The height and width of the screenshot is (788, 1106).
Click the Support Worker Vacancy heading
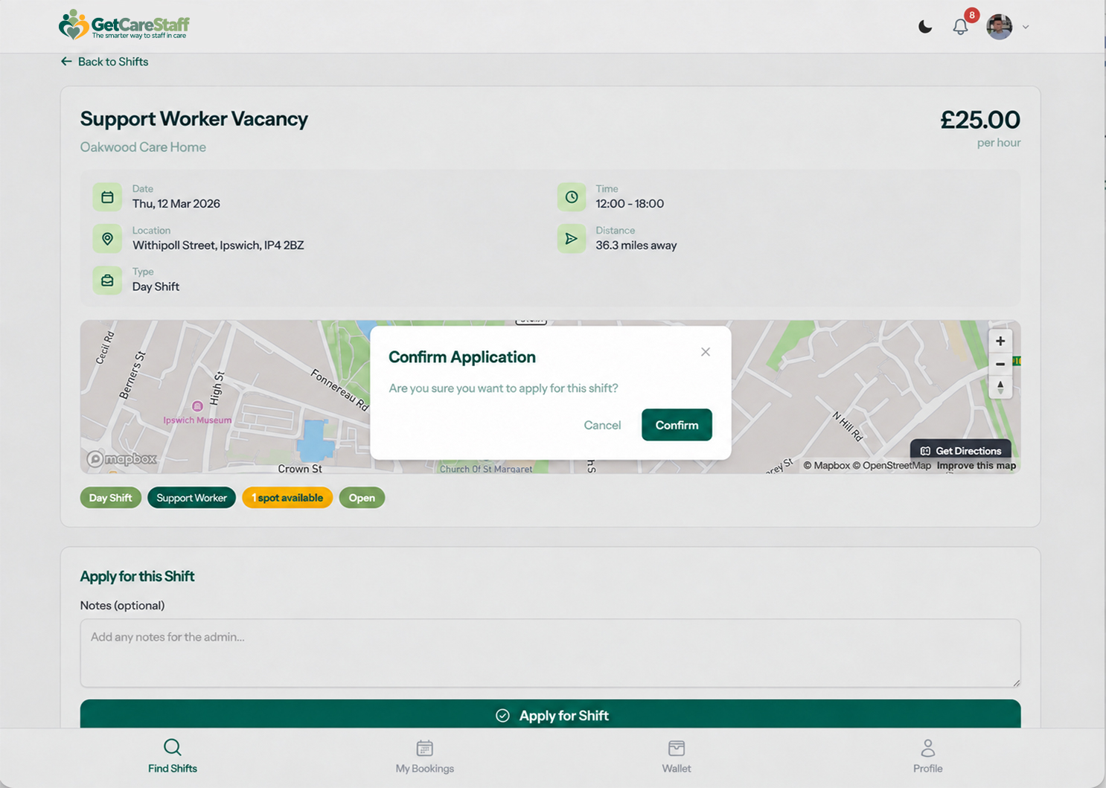[x=194, y=119]
